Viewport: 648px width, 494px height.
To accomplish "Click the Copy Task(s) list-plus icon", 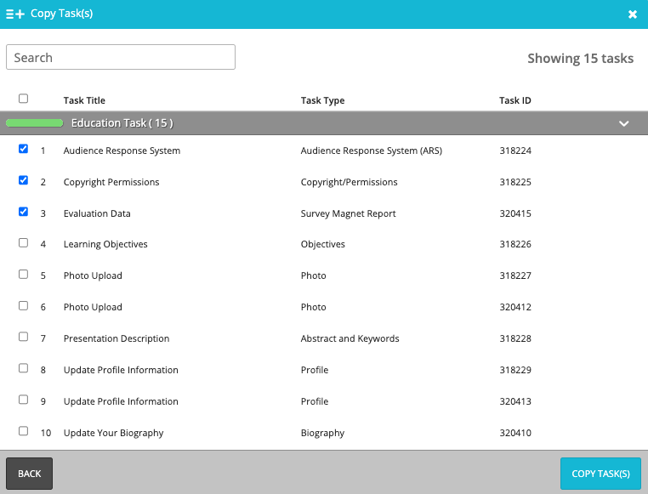I will [x=15, y=14].
